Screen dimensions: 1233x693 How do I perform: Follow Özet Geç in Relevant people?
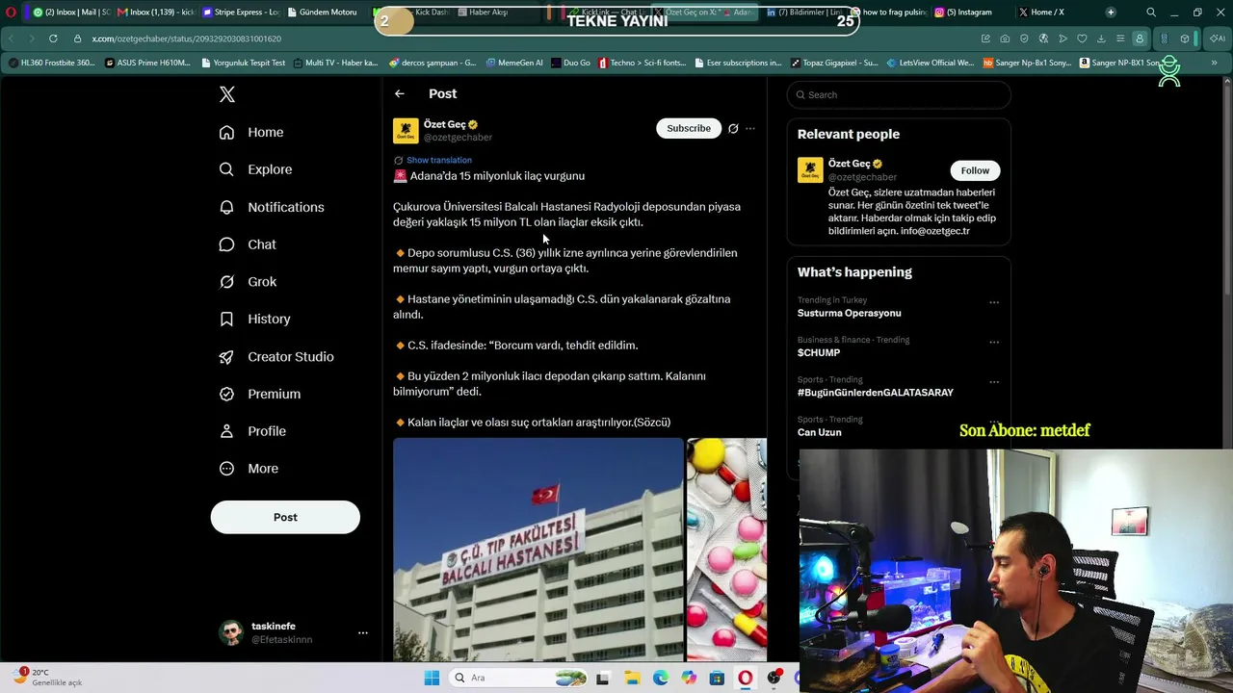tap(975, 170)
